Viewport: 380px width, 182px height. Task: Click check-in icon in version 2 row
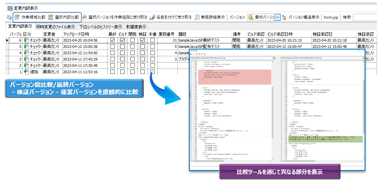26,66
